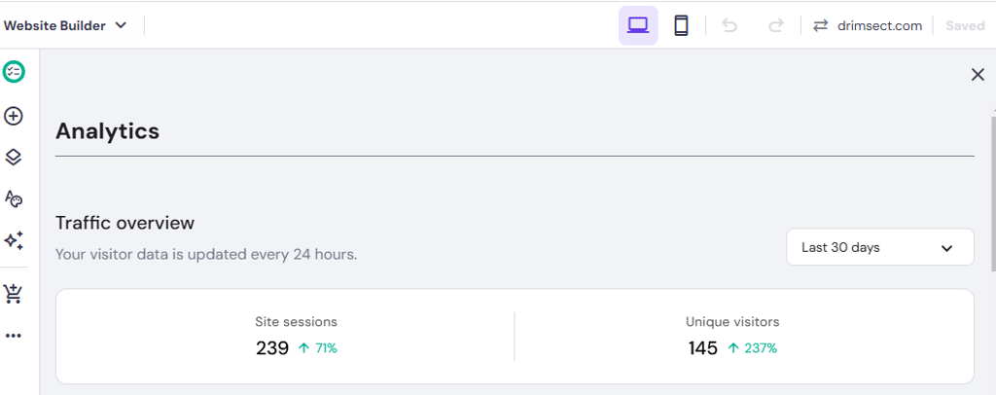996x395 pixels.
Task: Click the vertical scrollbar of the Analytics panel
Action: coord(991,195)
